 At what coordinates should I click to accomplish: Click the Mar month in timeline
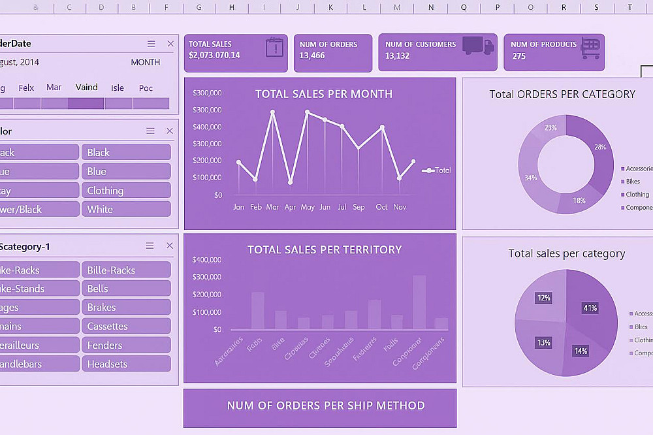click(x=54, y=88)
